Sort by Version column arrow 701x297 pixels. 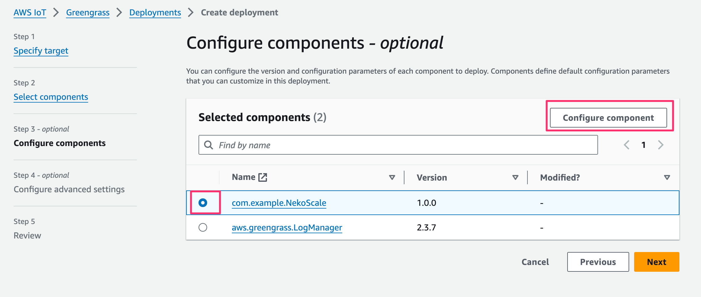[x=515, y=177]
